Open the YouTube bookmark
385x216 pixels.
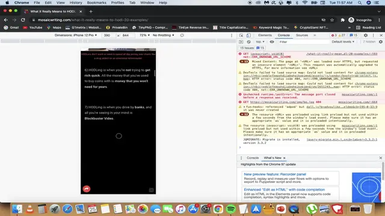[x=32, y=28]
